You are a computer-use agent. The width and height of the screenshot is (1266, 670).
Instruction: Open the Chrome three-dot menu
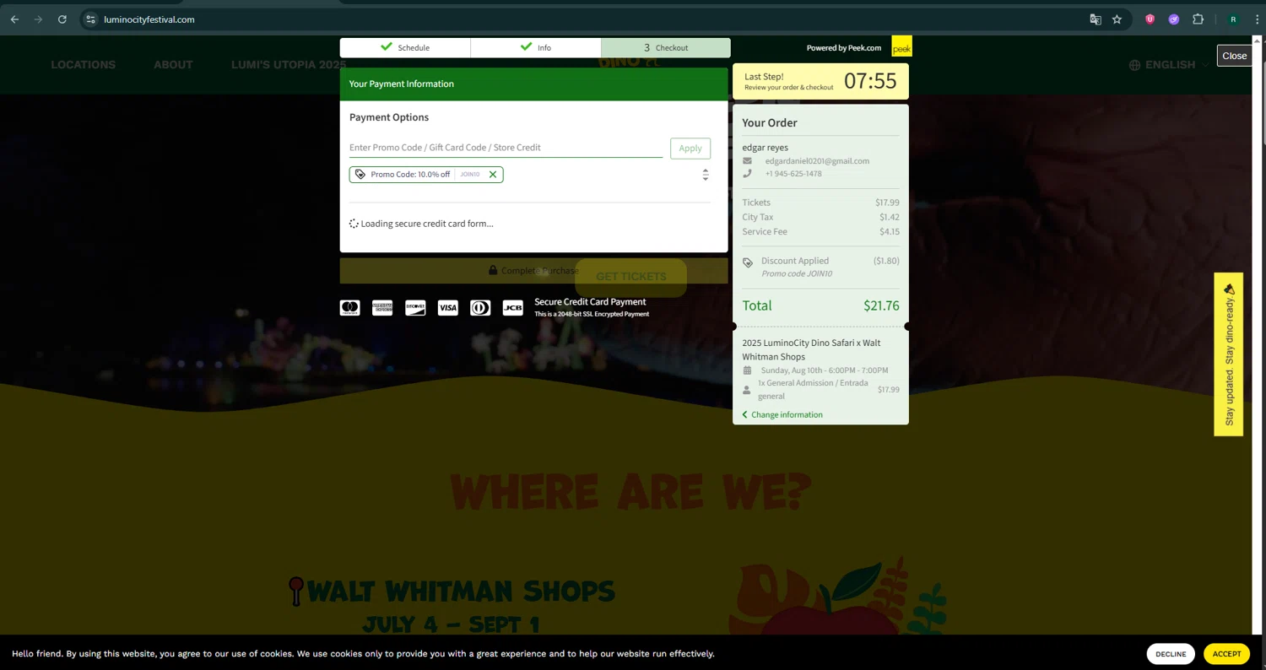[x=1257, y=19]
